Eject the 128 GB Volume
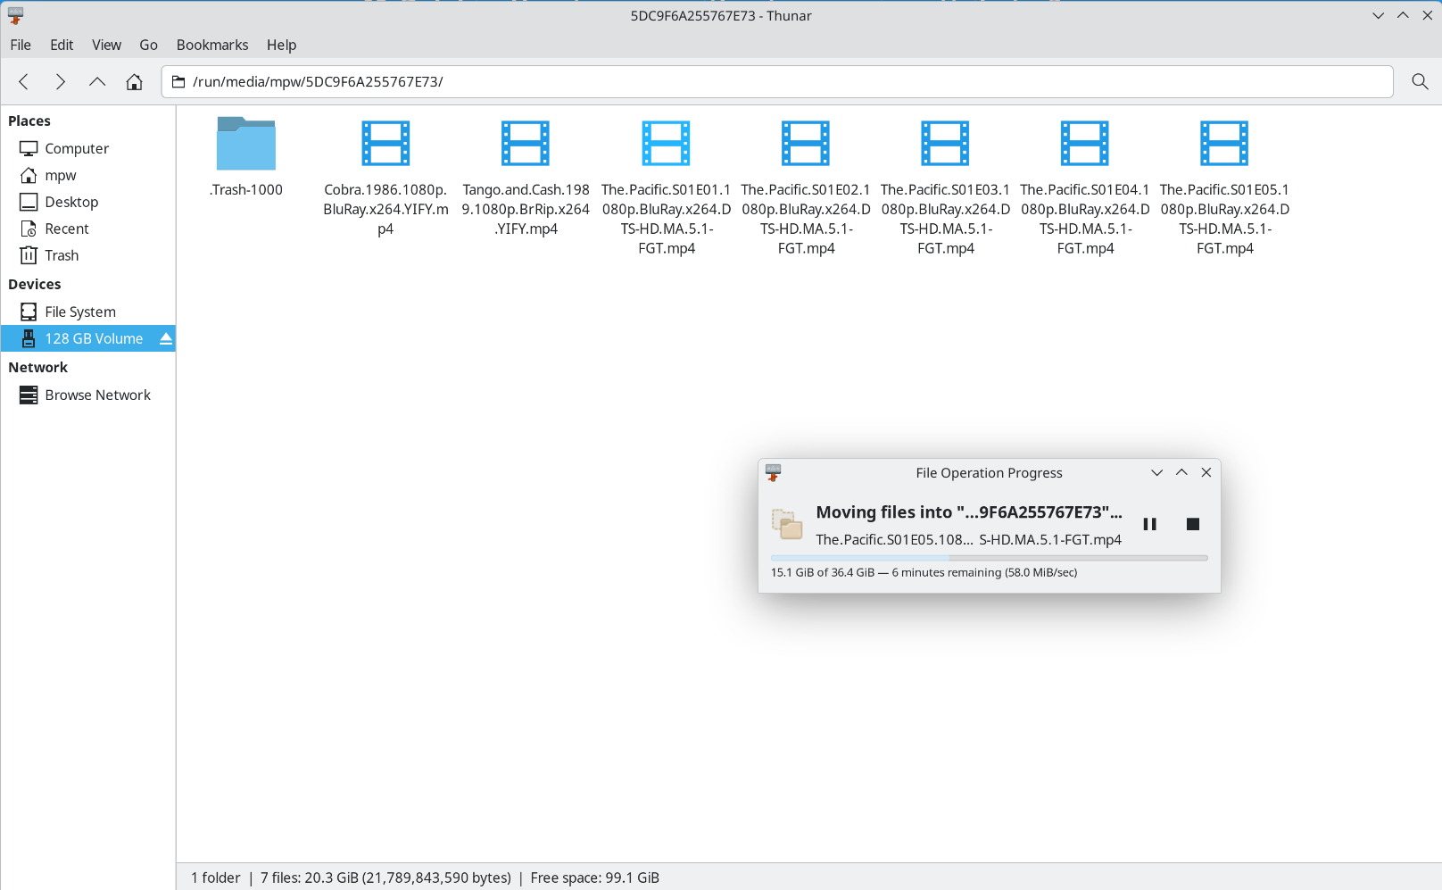This screenshot has width=1442, height=890. [x=166, y=339]
